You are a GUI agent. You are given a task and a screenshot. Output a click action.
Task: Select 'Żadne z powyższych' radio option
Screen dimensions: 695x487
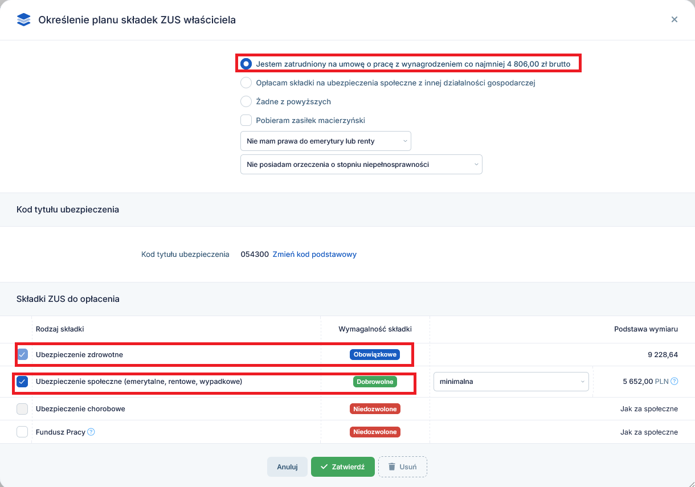point(246,101)
